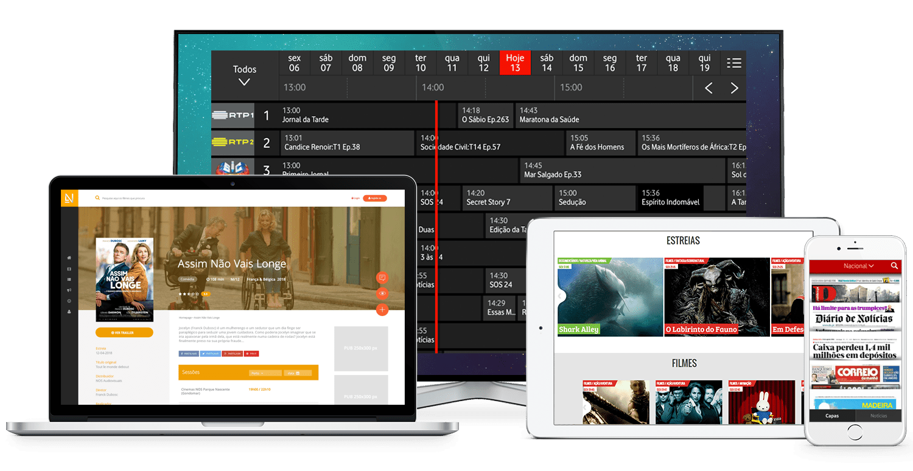Image resolution: width=913 pixels, height=471 pixels.
Task: Open smiley icon in laptop sidebar
Action: (69, 301)
